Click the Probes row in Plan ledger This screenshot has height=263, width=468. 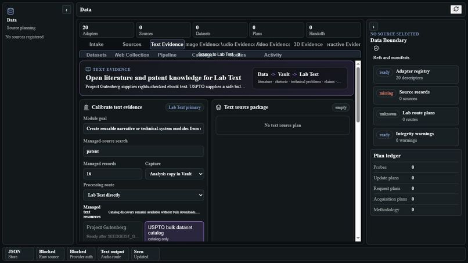tap(416, 167)
